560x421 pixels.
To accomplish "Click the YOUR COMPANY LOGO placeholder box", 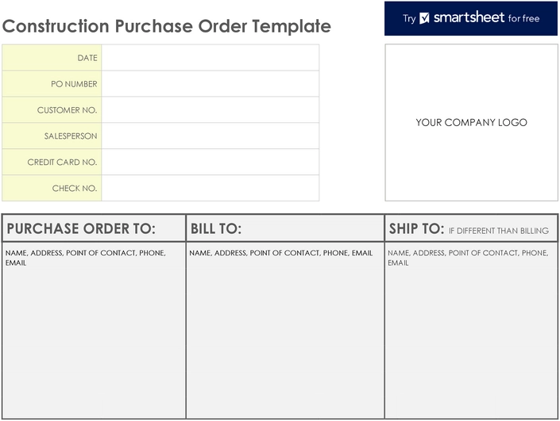I will click(471, 123).
